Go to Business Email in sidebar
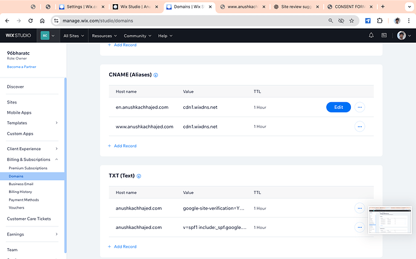The width and height of the screenshot is (416, 259). tap(21, 184)
